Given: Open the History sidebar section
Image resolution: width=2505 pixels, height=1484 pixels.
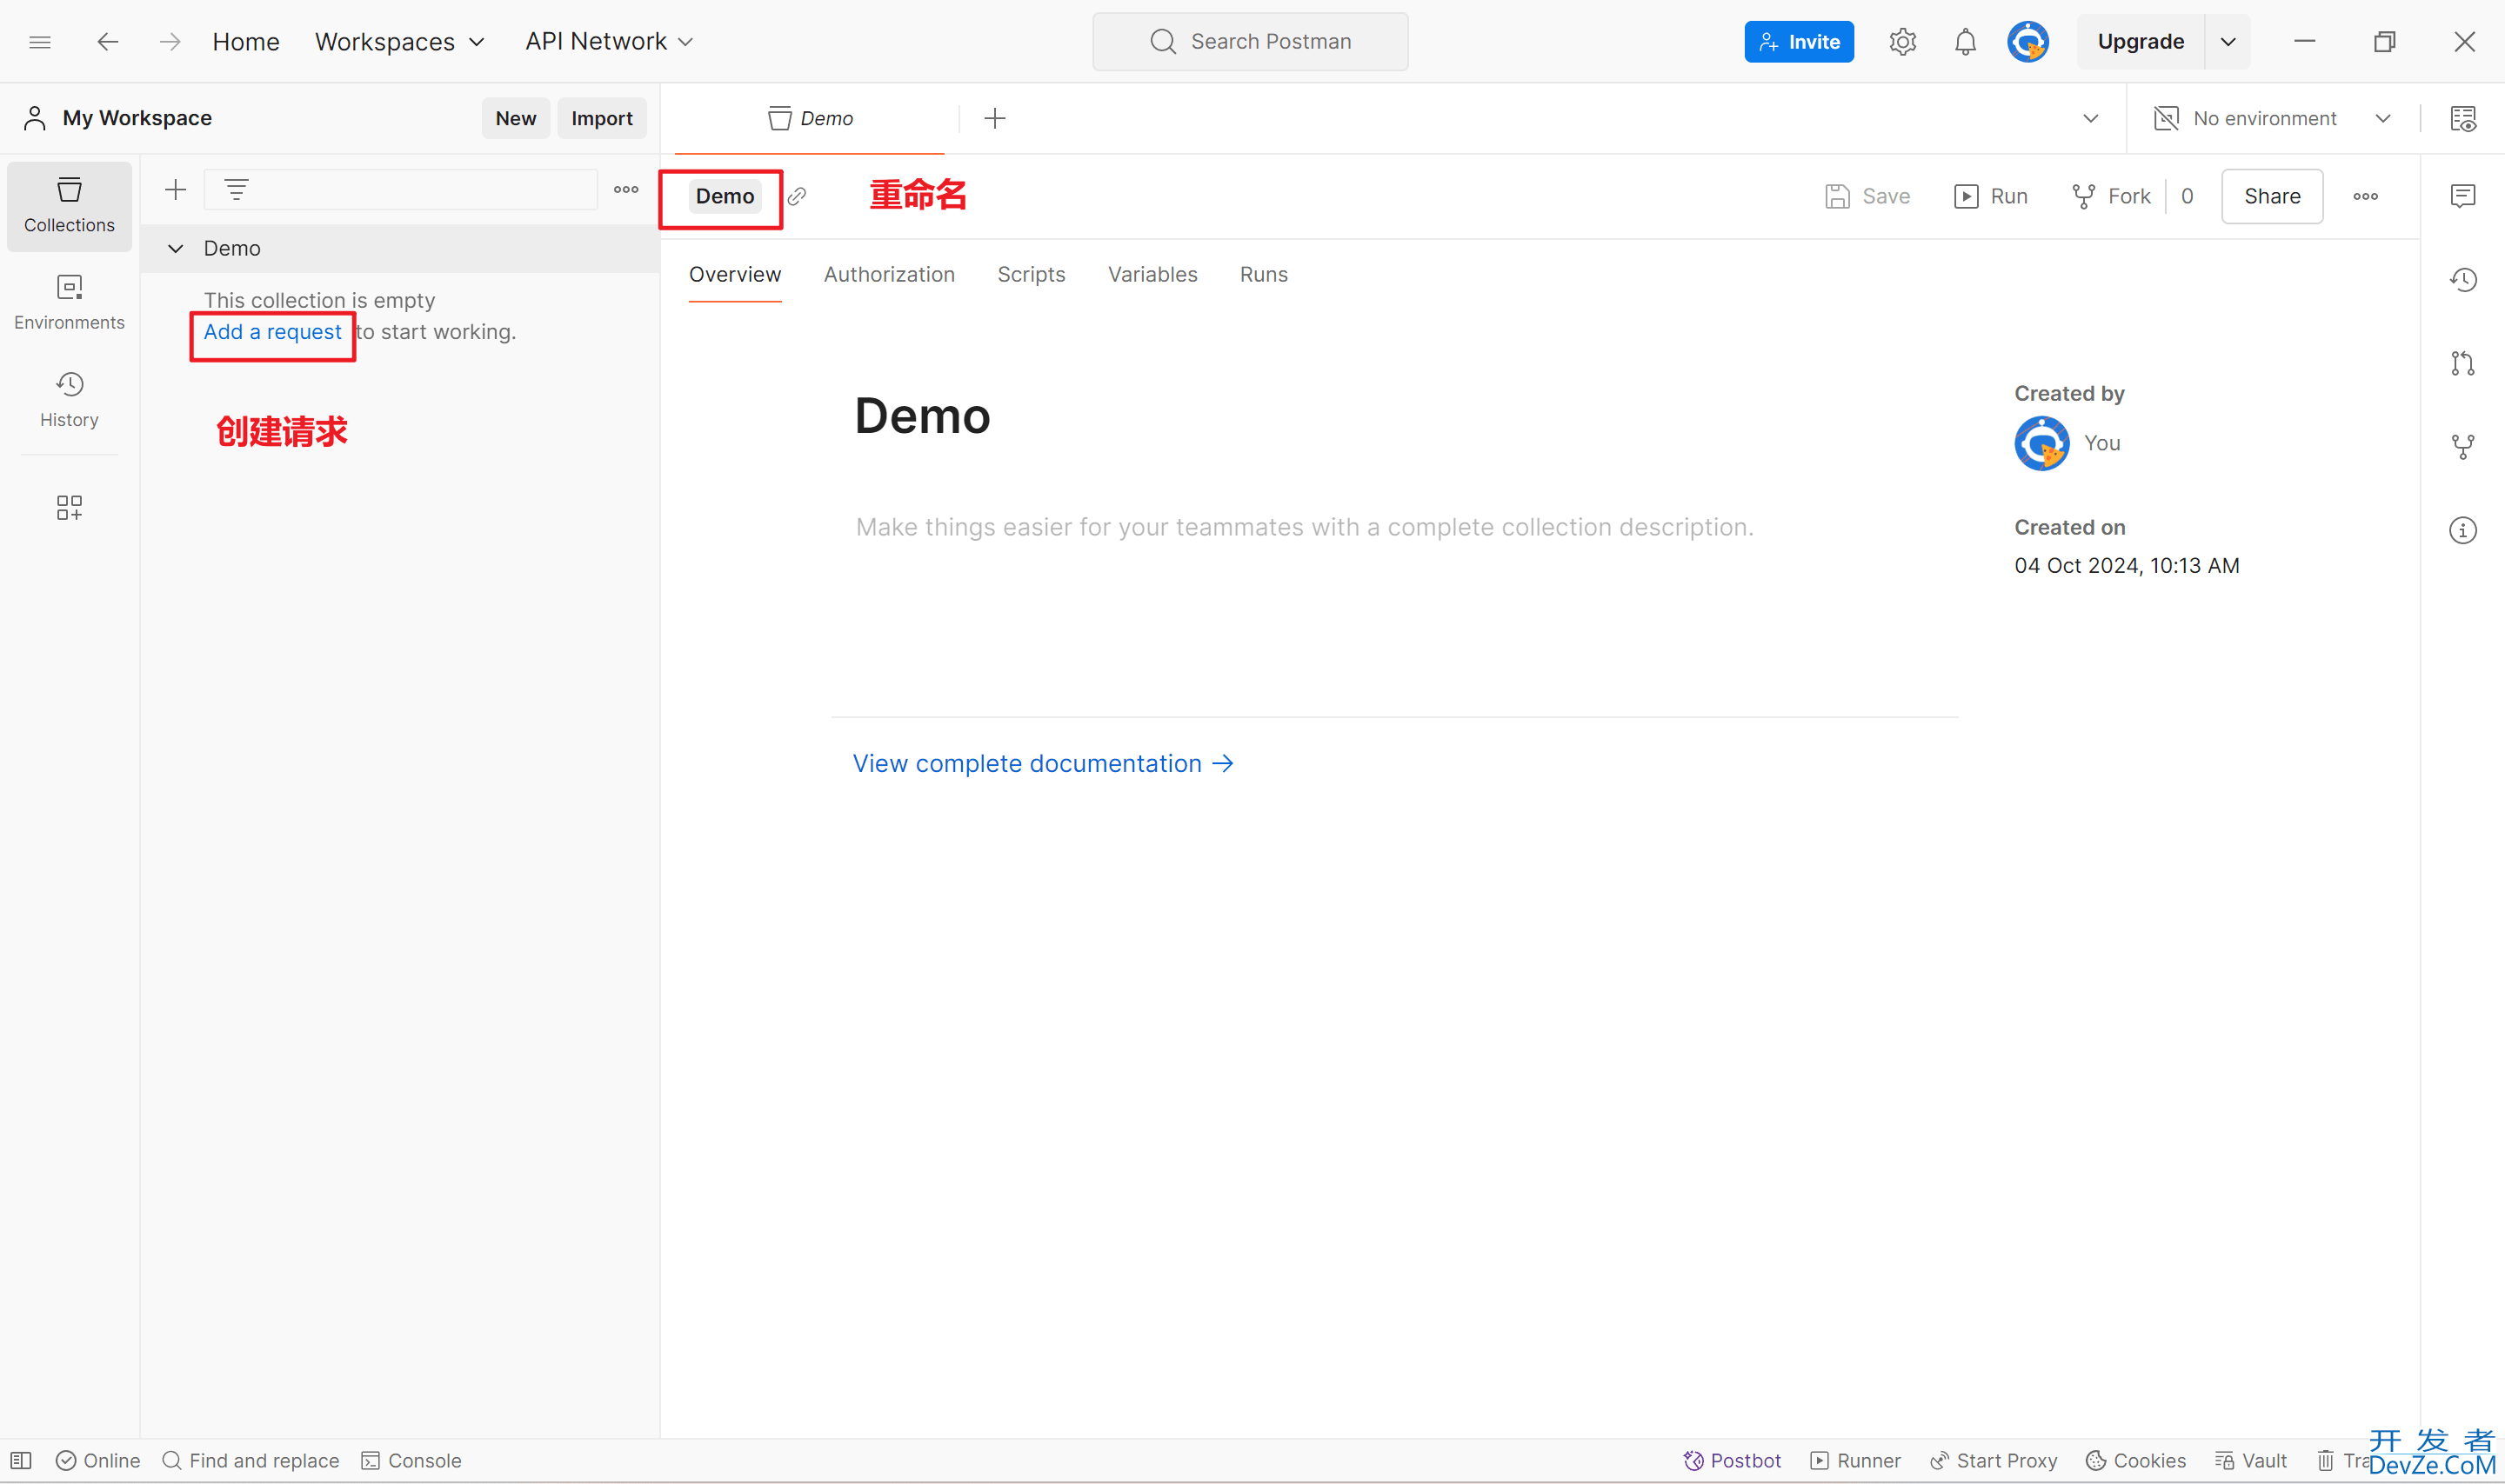Looking at the screenshot, I should click(x=69, y=400).
